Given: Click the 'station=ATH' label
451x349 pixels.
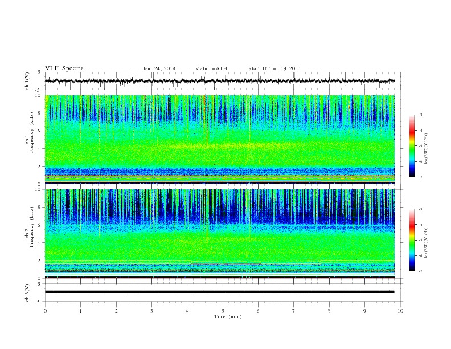Looking at the screenshot, I should (x=211, y=68).
